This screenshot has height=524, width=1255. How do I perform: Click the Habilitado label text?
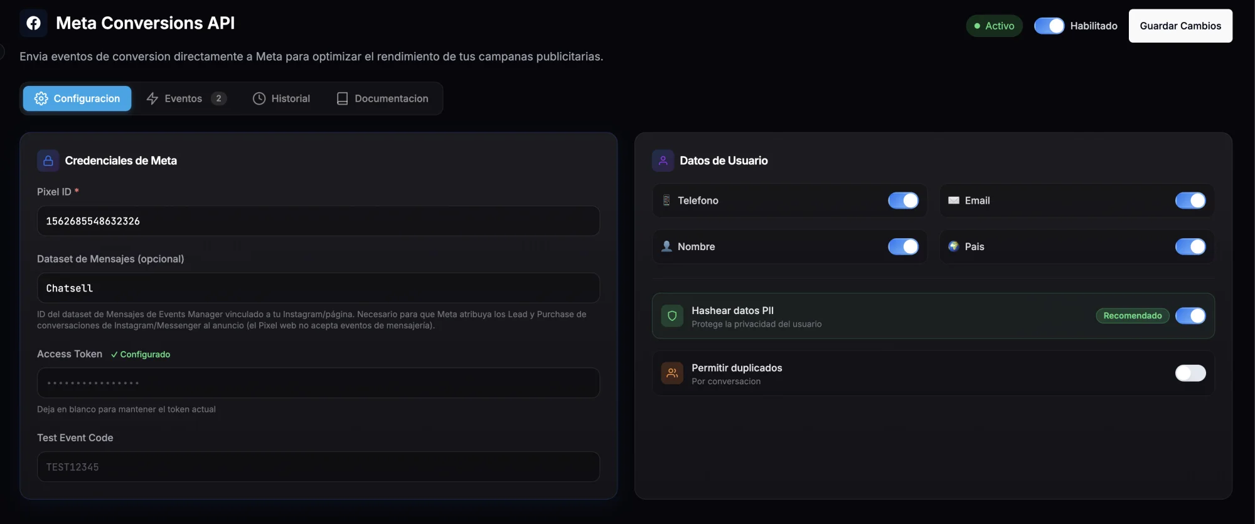point(1094,26)
